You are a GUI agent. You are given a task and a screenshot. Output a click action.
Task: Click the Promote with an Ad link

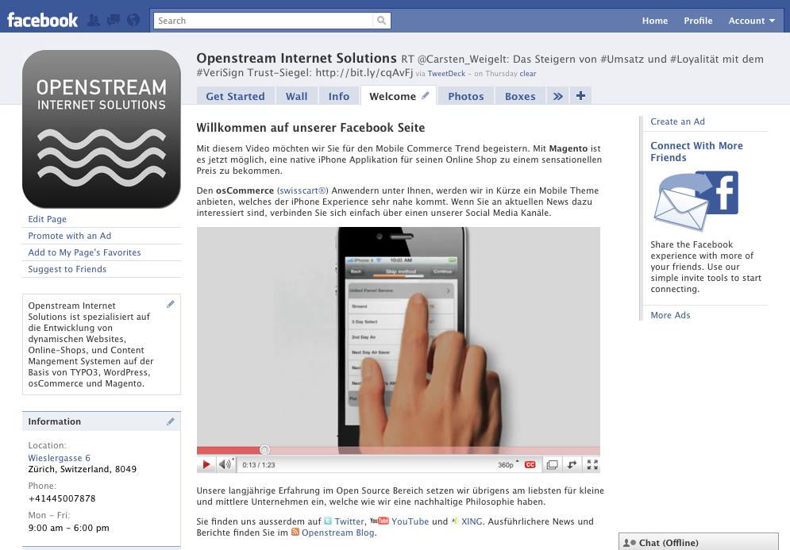(70, 236)
